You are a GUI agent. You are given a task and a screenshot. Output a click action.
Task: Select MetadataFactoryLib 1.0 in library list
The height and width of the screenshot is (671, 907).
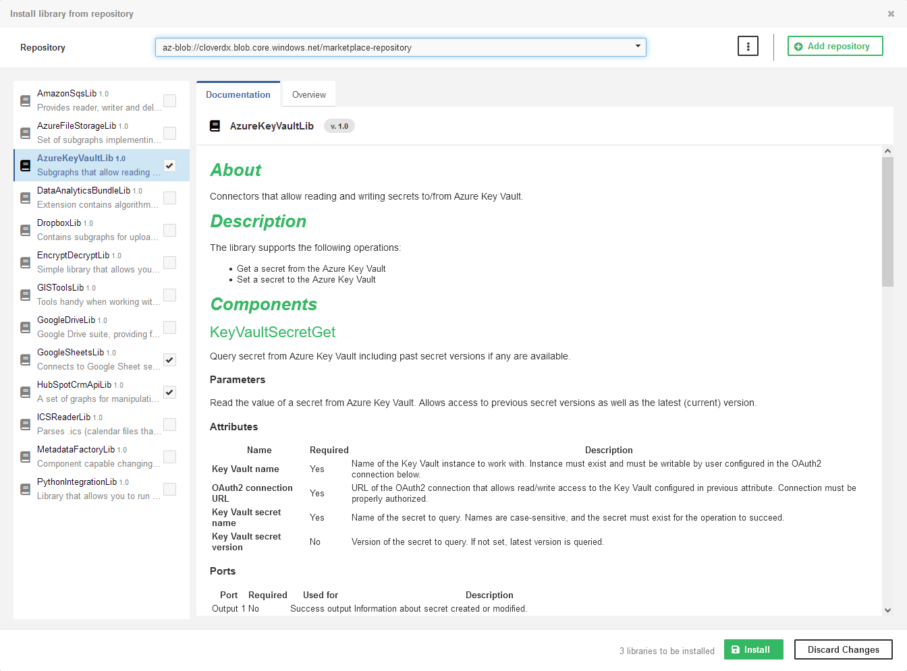click(x=101, y=457)
